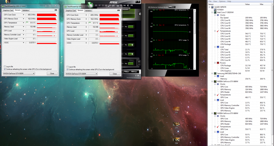Click the Sensor column header

coord(226,4)
